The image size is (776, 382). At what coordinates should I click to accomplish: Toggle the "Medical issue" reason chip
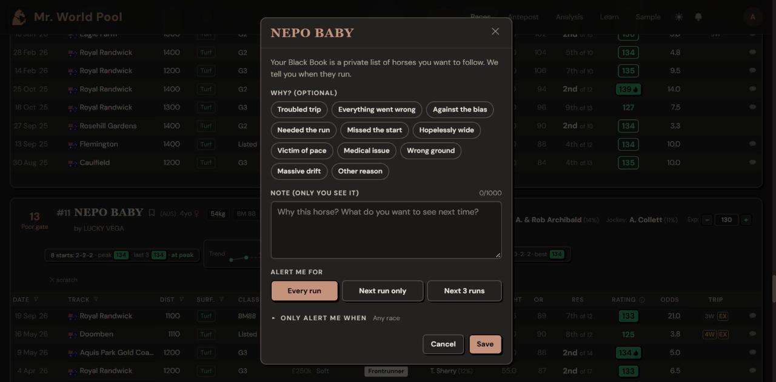(367, 151)
